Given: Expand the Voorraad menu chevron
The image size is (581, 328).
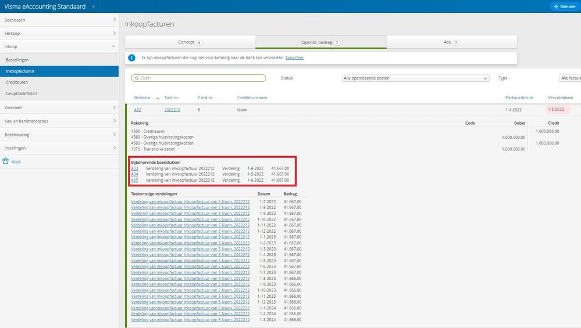Looking at the screenshot, I should pos(114,107).
